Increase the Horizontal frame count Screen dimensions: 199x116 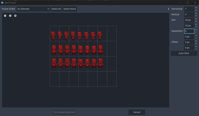(x=196, y=8)
